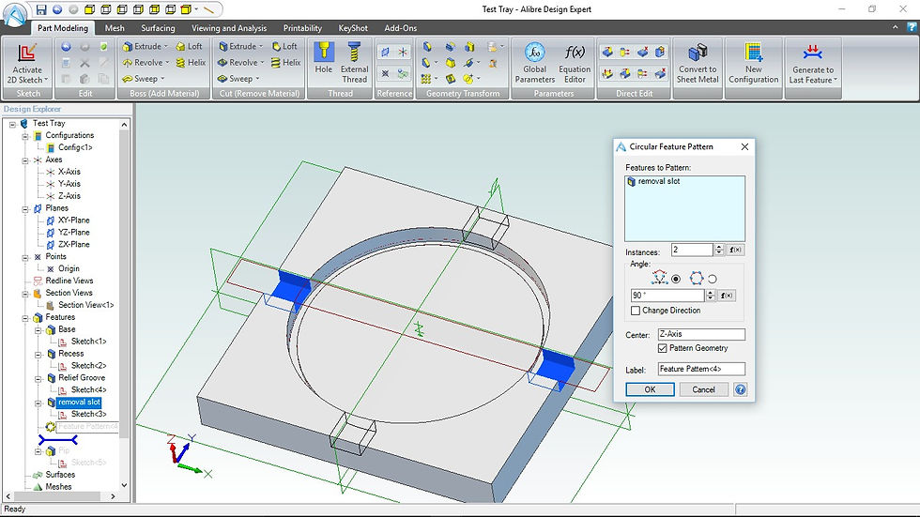Image resolution: width=920 pixels, height=517 pixels.
Task: Click the Instances number field
Action: point(692,250)
